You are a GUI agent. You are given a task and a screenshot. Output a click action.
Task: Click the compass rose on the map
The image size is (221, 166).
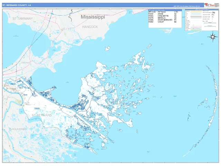coord(213,37)
